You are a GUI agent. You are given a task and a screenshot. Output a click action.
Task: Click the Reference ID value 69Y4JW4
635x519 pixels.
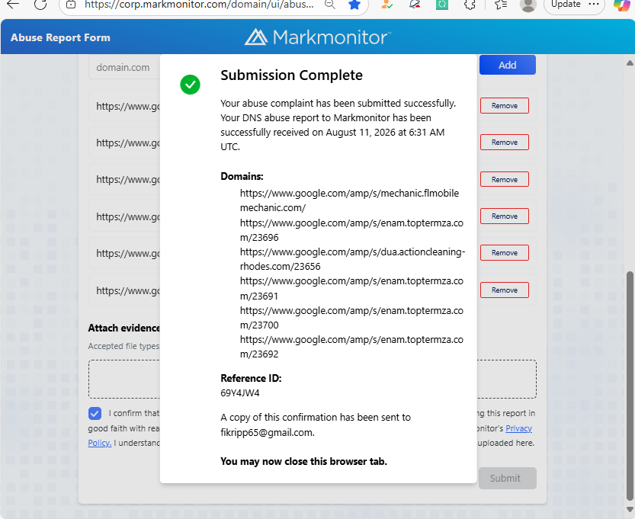239,393
